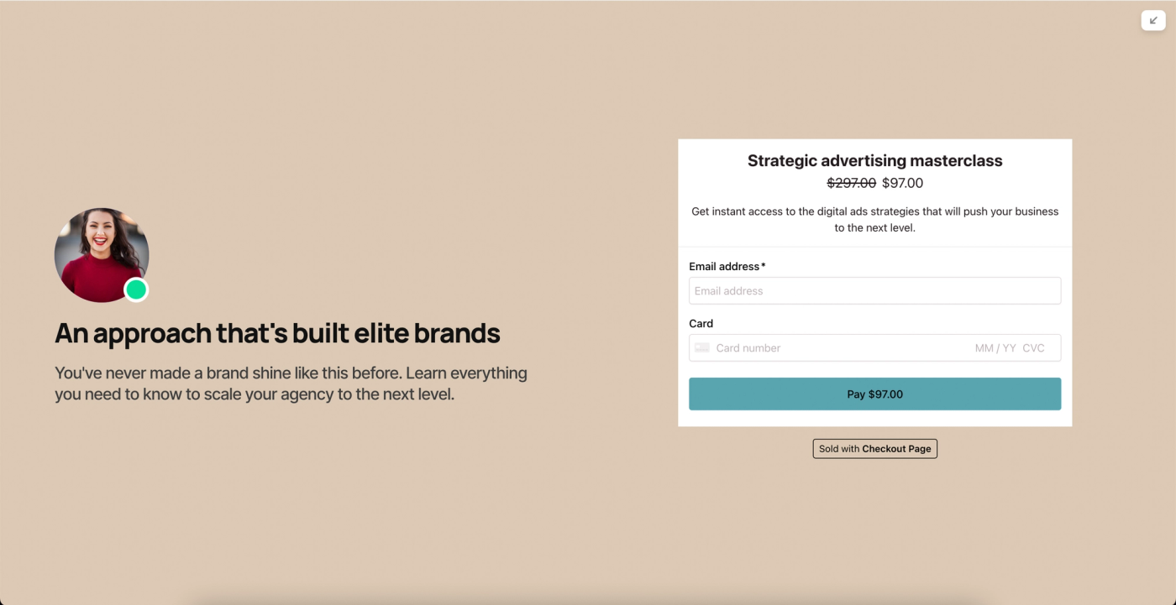Click the MM / YY expiry field
This screenshot has height=605, width=1176.
click(996, 347)
